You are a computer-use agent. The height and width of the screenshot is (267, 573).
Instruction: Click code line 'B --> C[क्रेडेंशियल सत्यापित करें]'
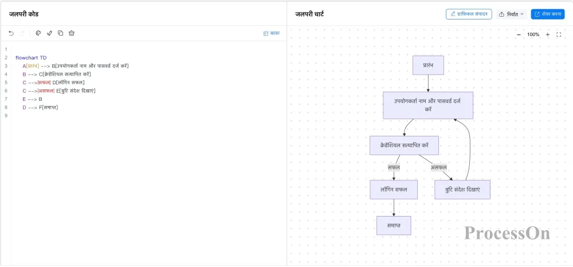click(57, 74)
